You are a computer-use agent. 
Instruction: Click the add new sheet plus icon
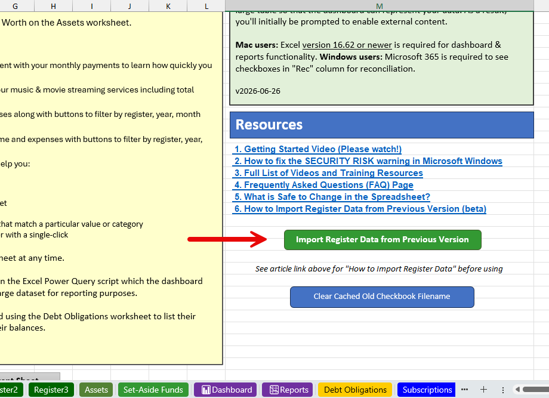[483, 390]
